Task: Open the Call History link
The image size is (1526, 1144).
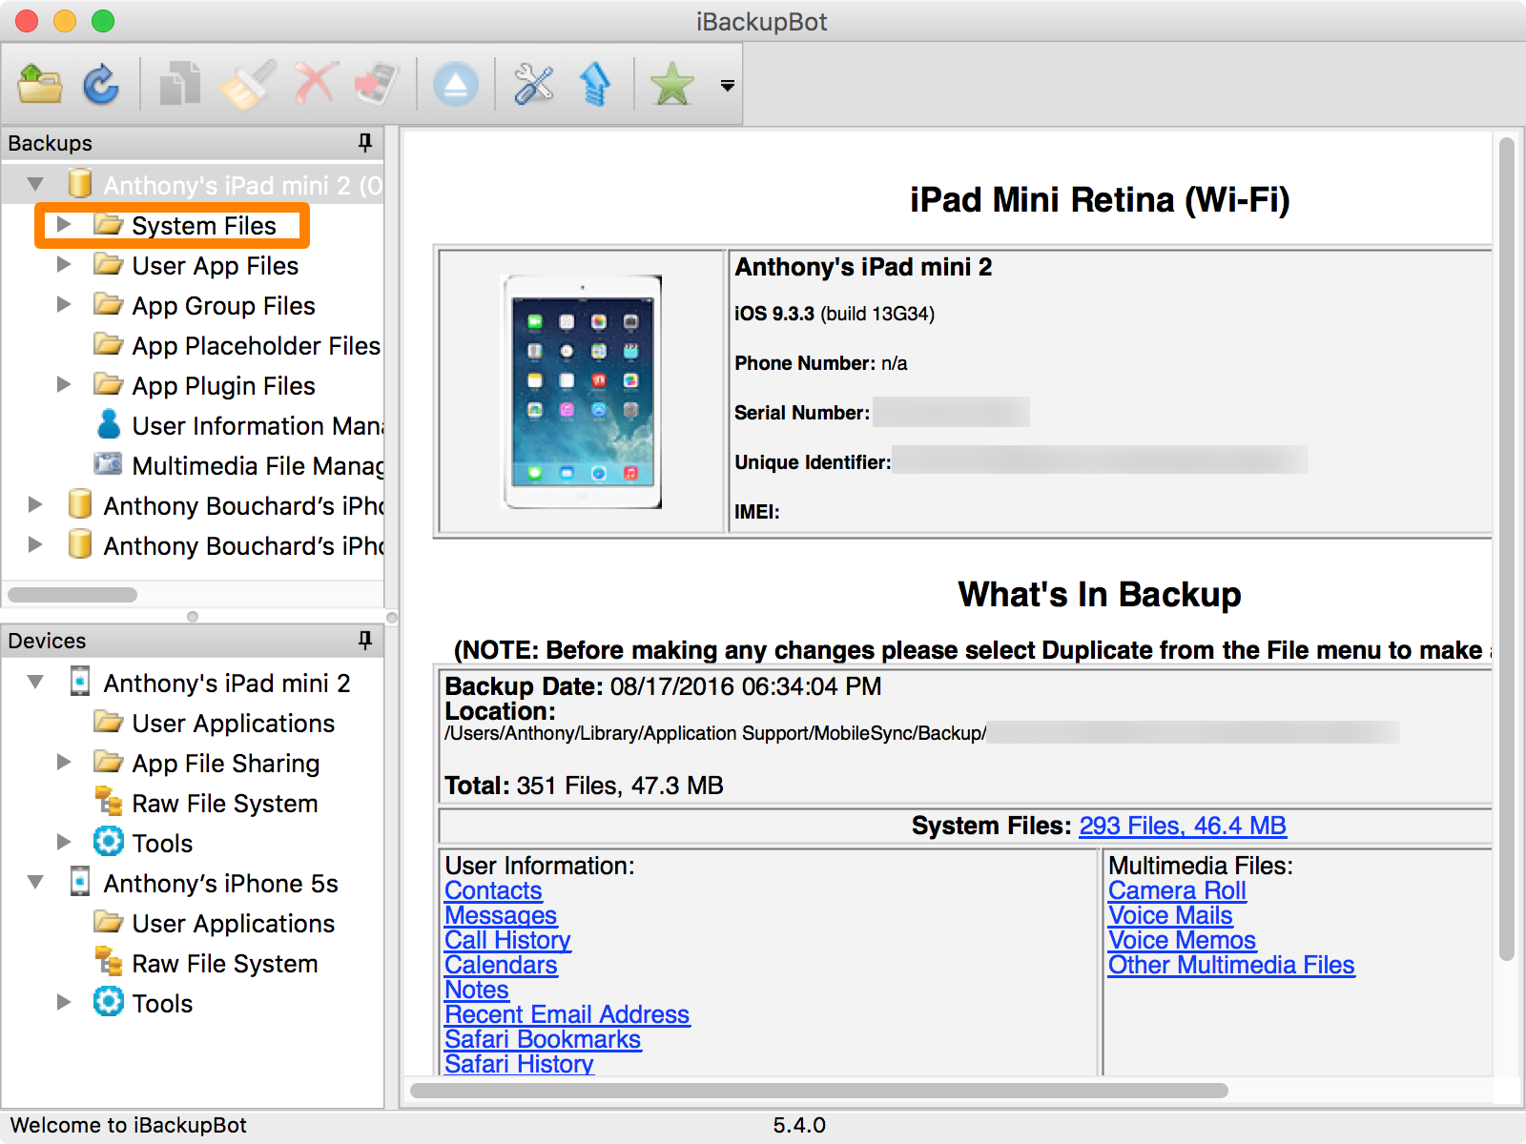Action: click(x=507, y=940)
